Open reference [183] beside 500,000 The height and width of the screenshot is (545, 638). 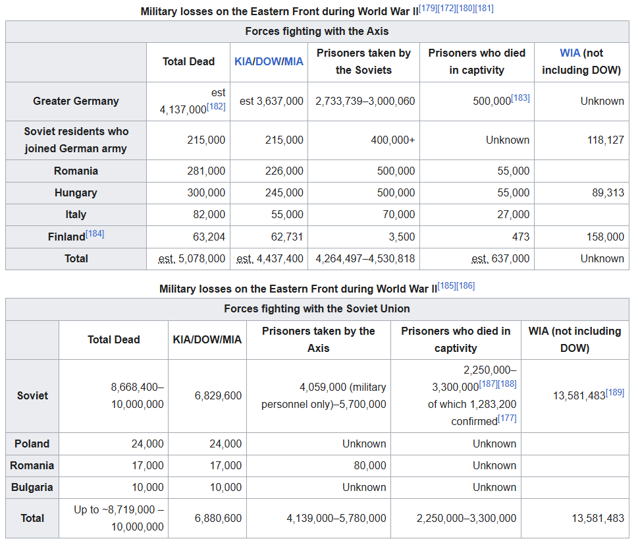[520, 98]
